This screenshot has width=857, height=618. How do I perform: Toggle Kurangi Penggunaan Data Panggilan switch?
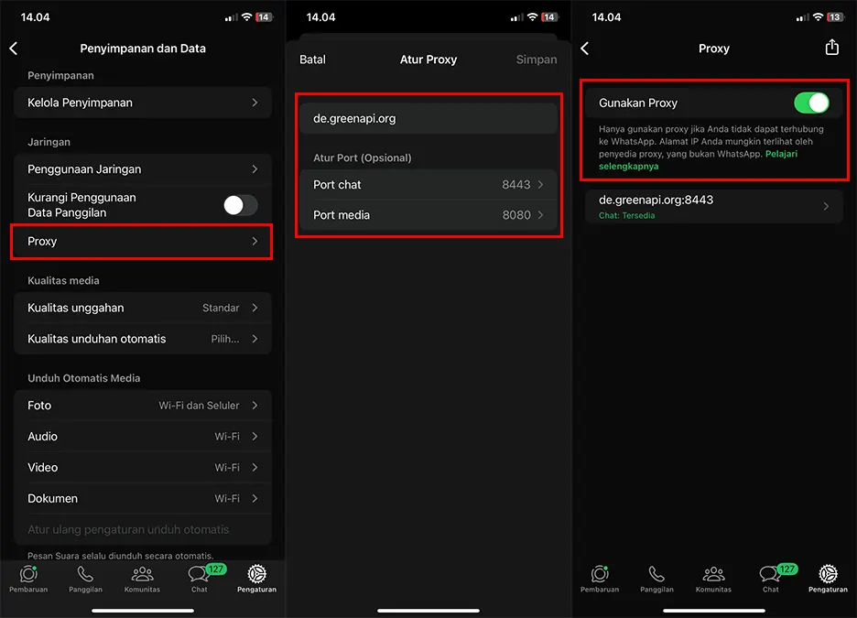(x=241, y=205)
